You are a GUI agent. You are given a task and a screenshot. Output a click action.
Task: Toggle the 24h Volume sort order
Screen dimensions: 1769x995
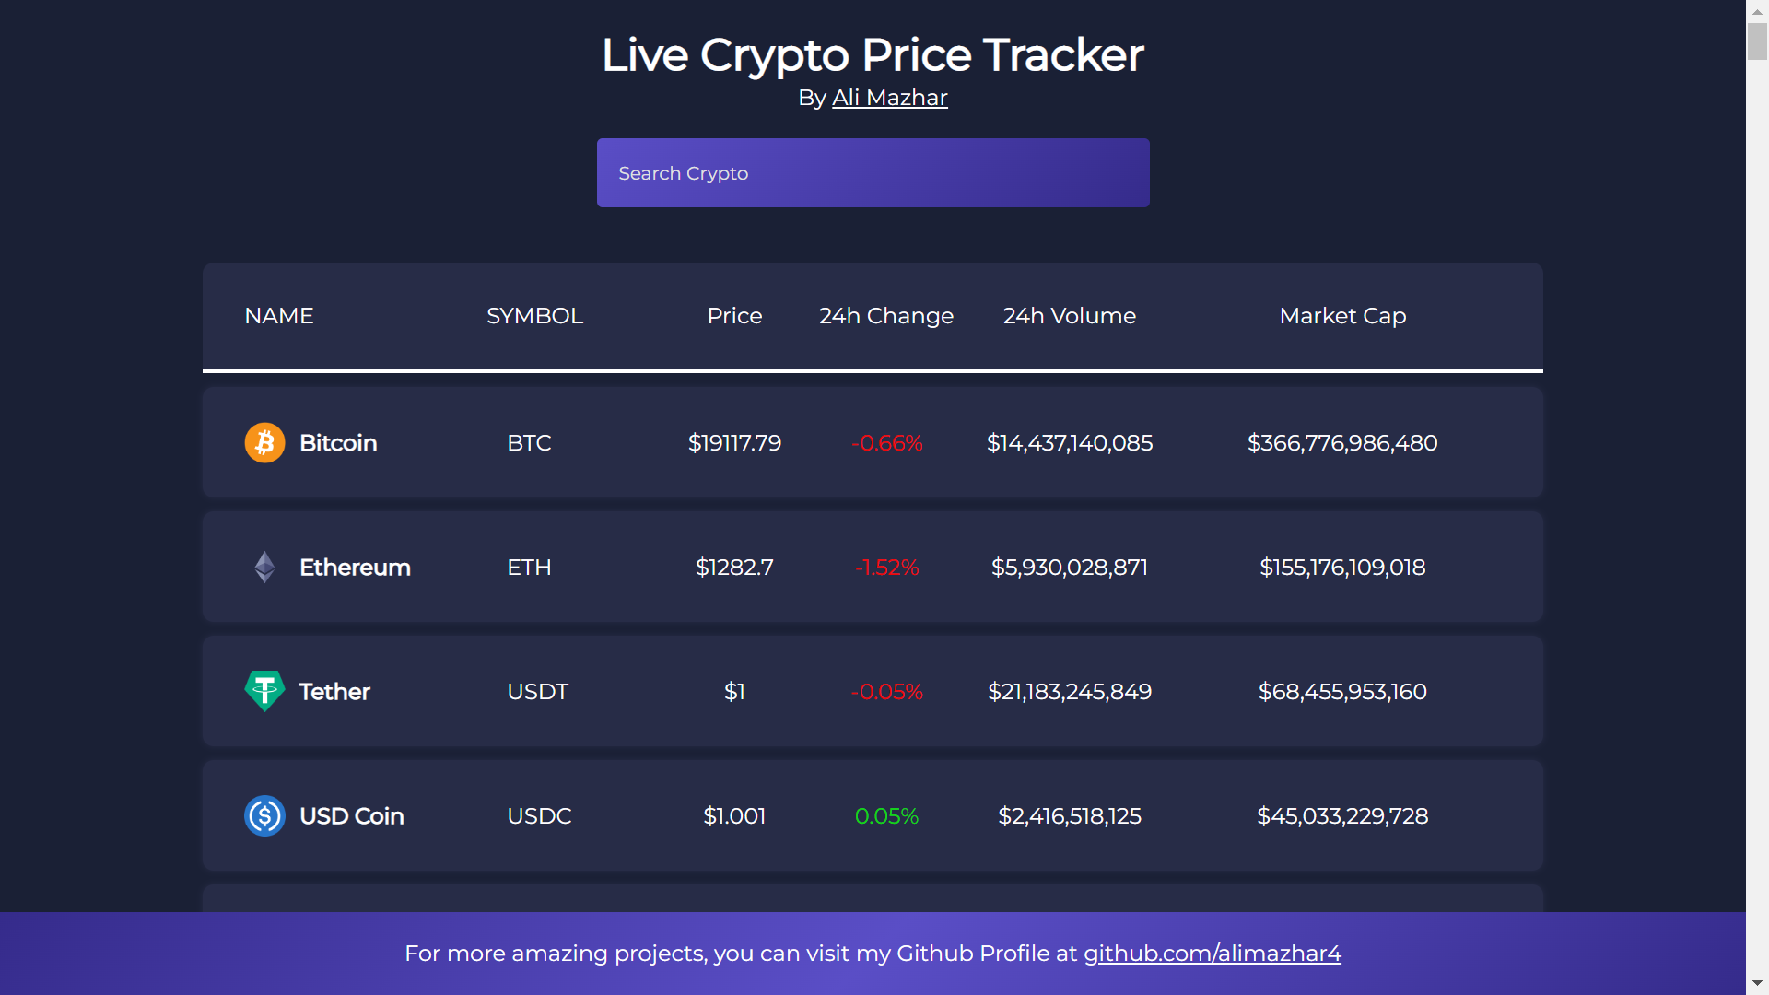[x=1068, y=316]
